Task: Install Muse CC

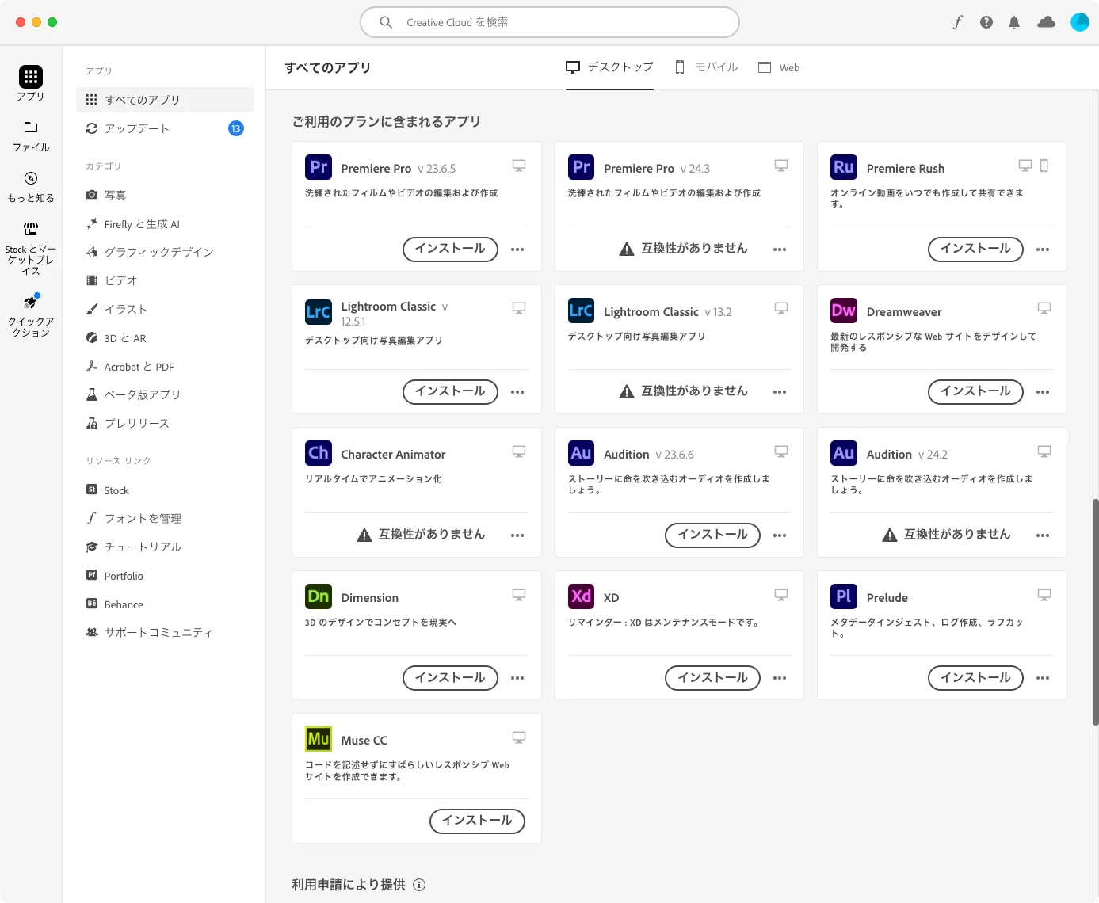Action: (477, 821)
